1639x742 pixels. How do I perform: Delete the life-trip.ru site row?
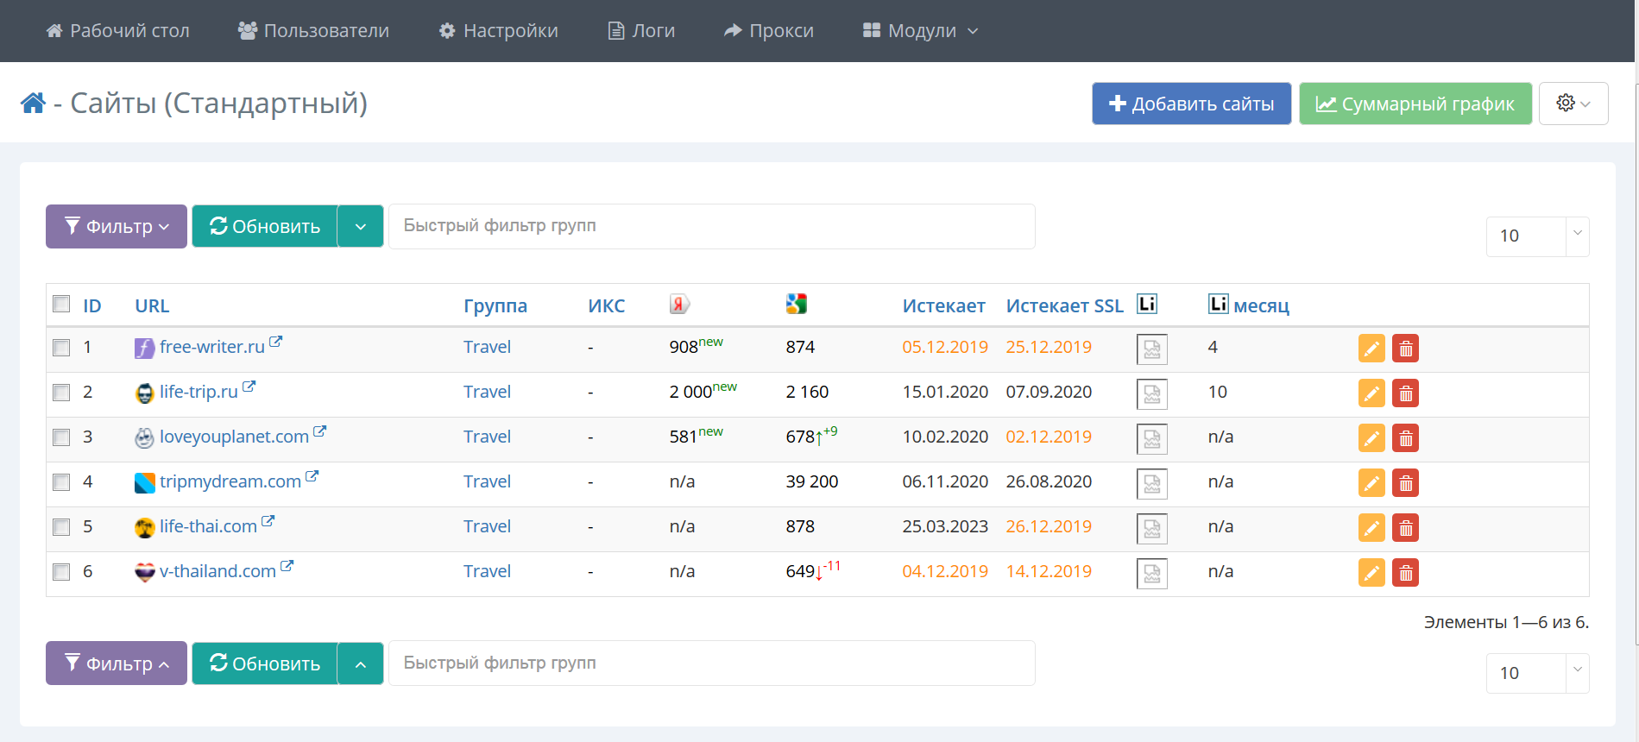tap(1405, 393)
